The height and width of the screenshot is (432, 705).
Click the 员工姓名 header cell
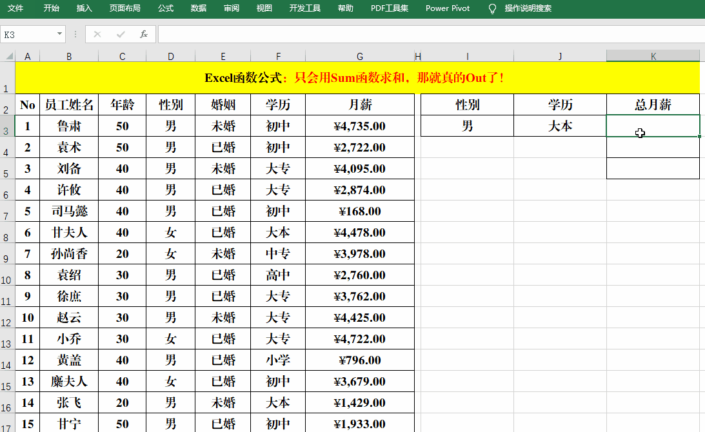(69, 104)
